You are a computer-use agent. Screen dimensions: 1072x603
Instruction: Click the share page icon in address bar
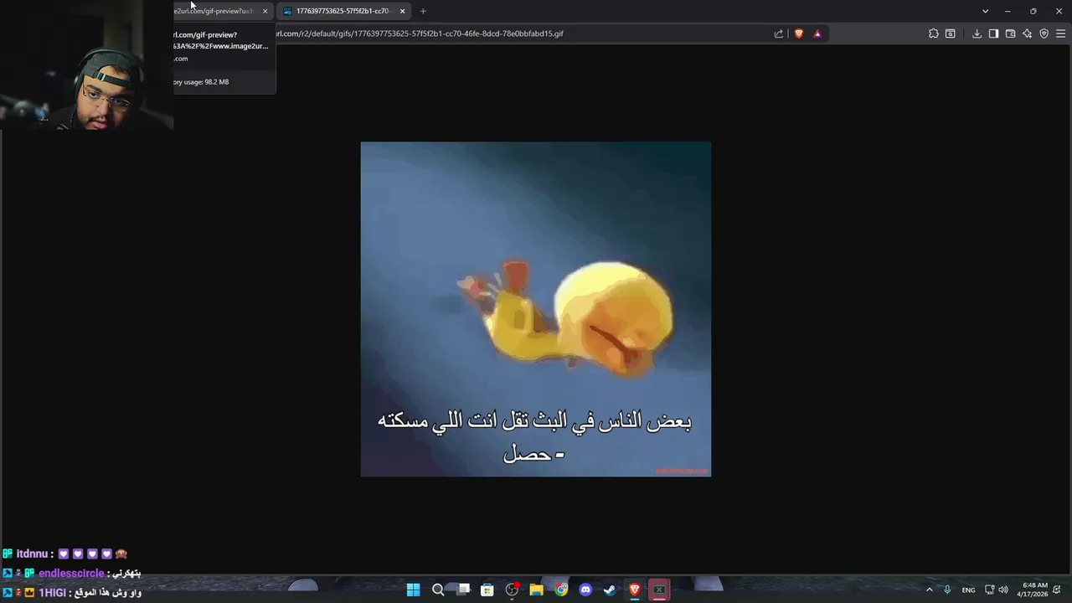[779, 33]
